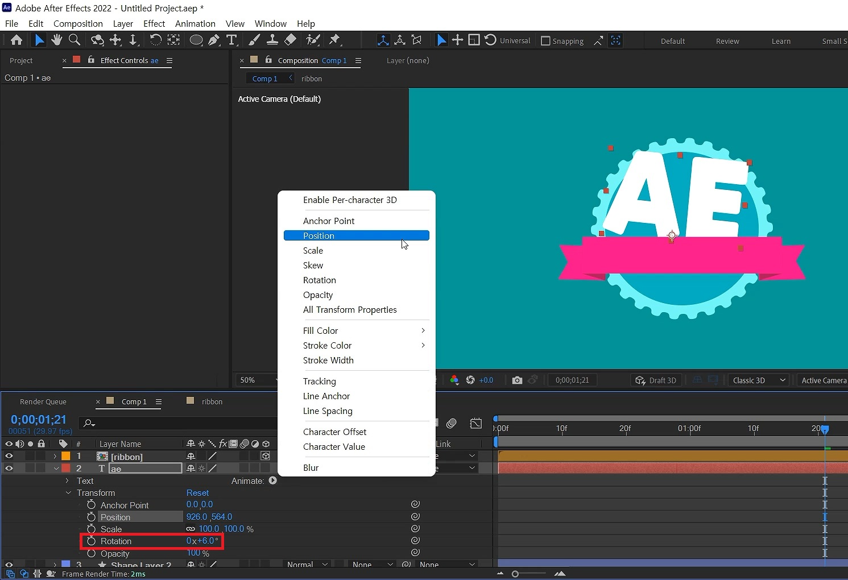This screenshot has height=580, width=848.
Task: Click the Take Snapshot camera icon
Action: pos(517,380)
